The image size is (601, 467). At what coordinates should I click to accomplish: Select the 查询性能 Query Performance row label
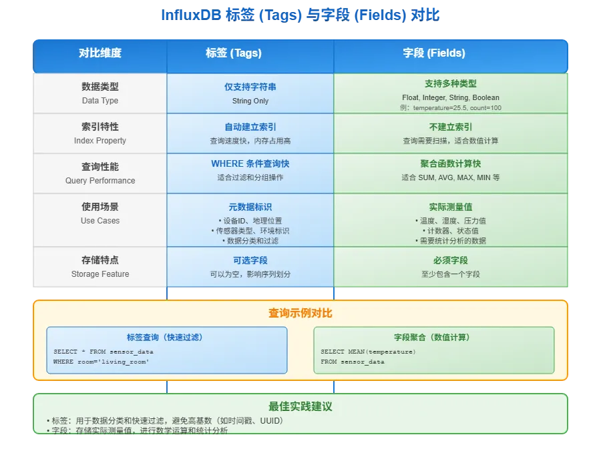(x=99, y=173)
